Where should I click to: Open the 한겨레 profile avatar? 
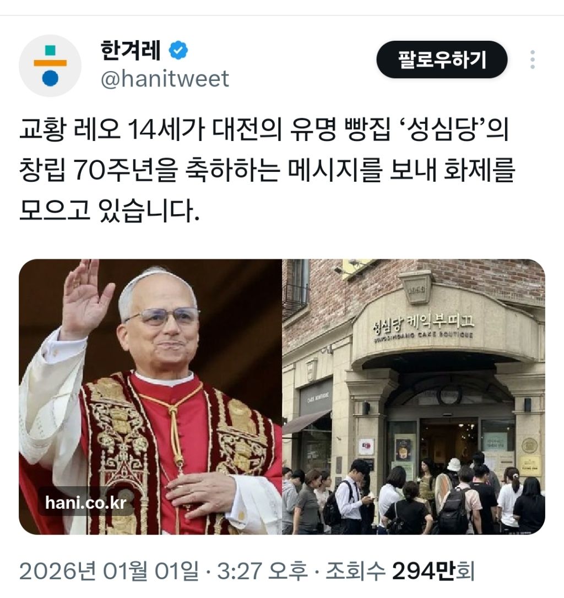point(50,66)
